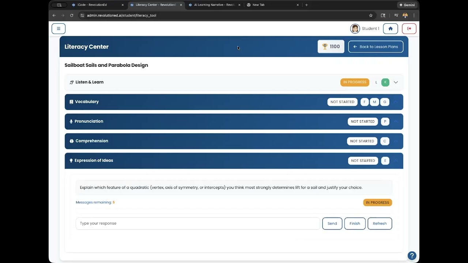Go to the home page icon
The image size is (468, 263).
coord(390,28)
